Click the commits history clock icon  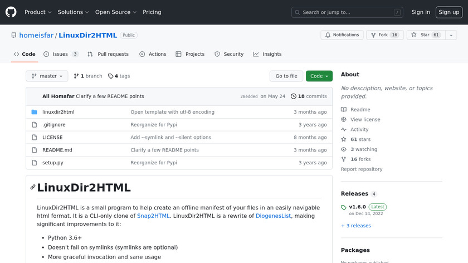[x=294, y=96]
